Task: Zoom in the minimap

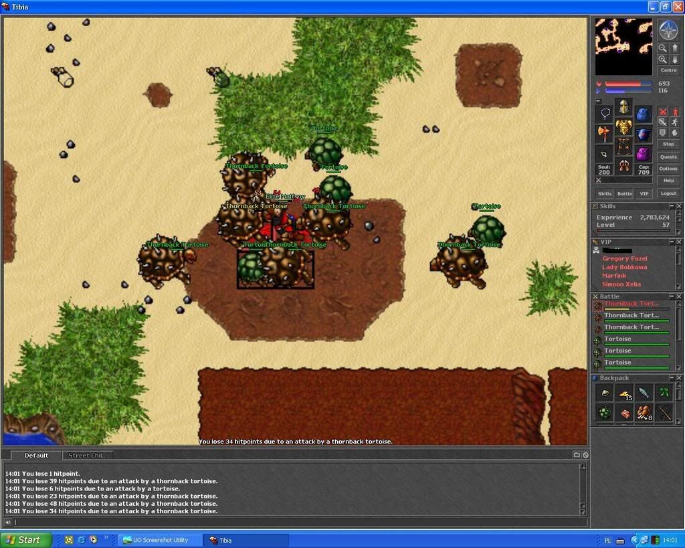Action: point(663,60)
